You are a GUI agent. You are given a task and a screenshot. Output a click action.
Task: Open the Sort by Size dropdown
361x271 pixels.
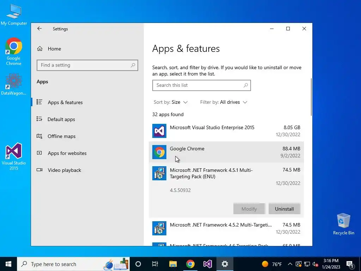tap(171, 102)
